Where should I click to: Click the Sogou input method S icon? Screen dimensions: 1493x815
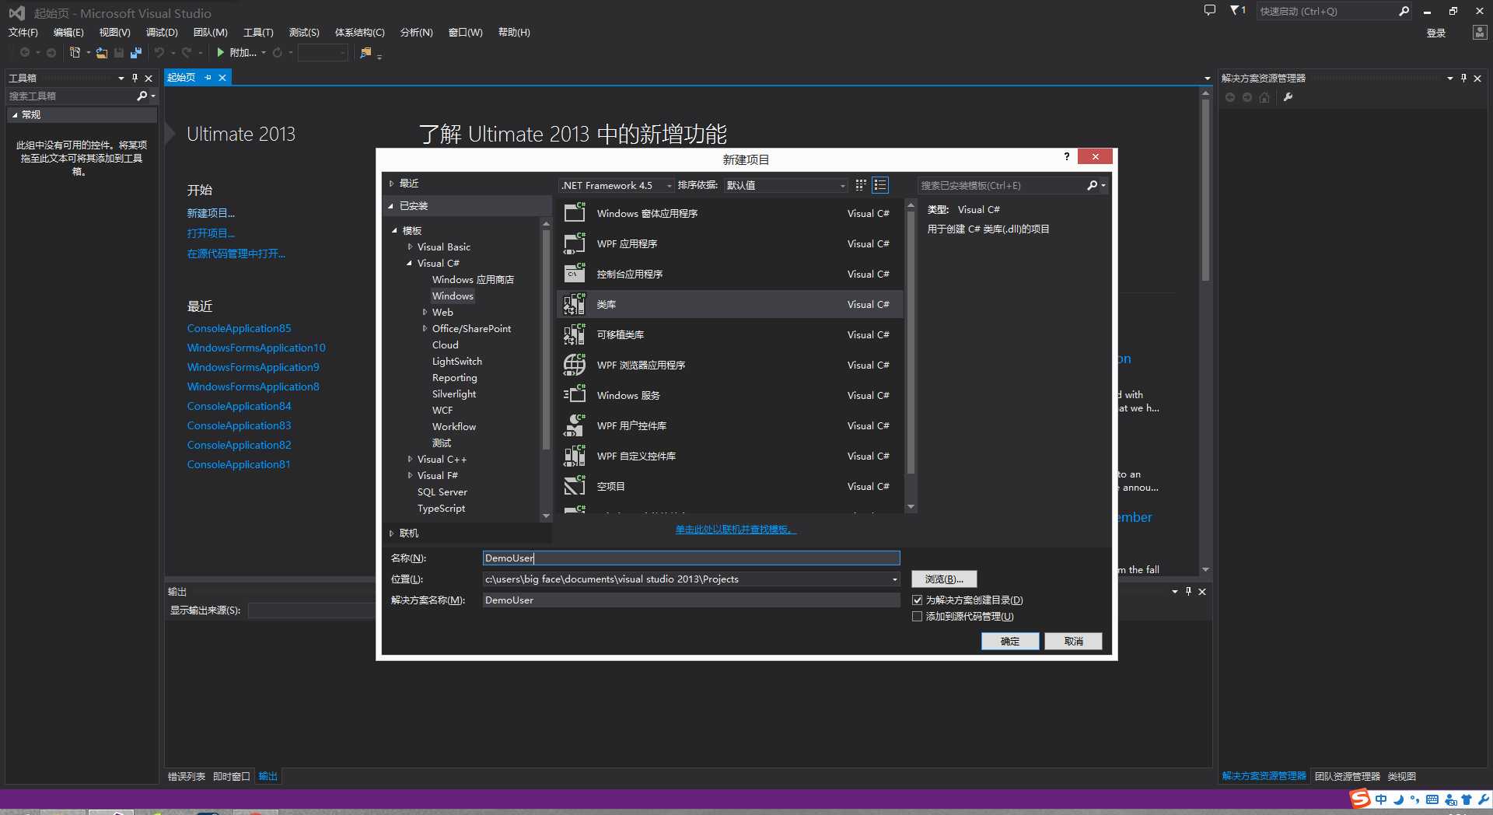pos(1360,799)
